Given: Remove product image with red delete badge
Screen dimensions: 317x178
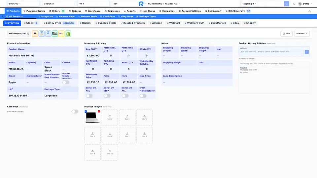Looking at the screenshot, I should pos(99,111).
